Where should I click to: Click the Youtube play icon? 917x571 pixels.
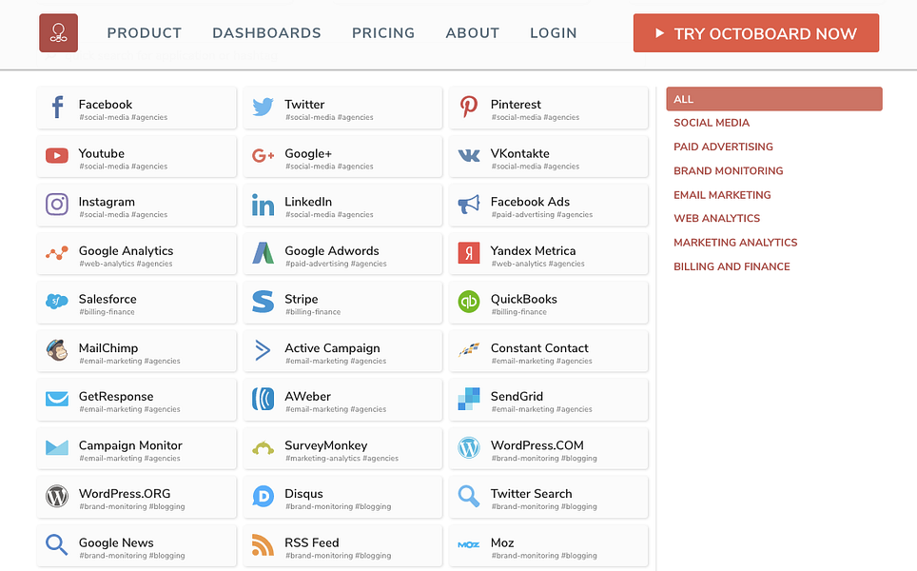pos(57,156)
